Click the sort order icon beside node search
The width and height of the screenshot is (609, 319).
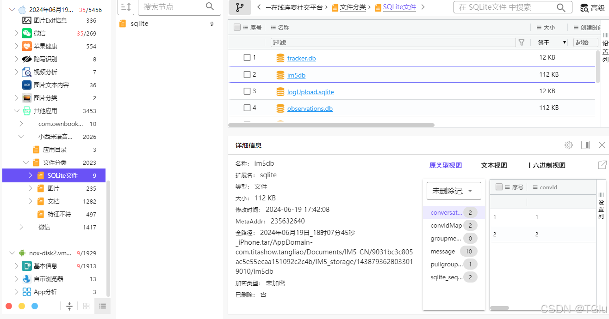pos(126,7)
